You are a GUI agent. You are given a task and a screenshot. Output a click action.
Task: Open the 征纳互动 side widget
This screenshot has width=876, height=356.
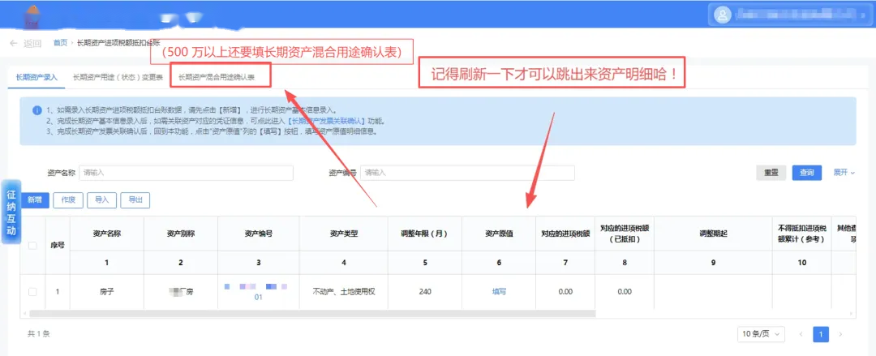(11, 212)
